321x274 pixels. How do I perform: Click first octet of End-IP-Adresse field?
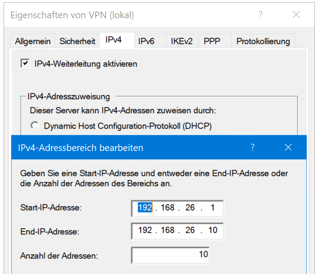[x=145, y=230]
